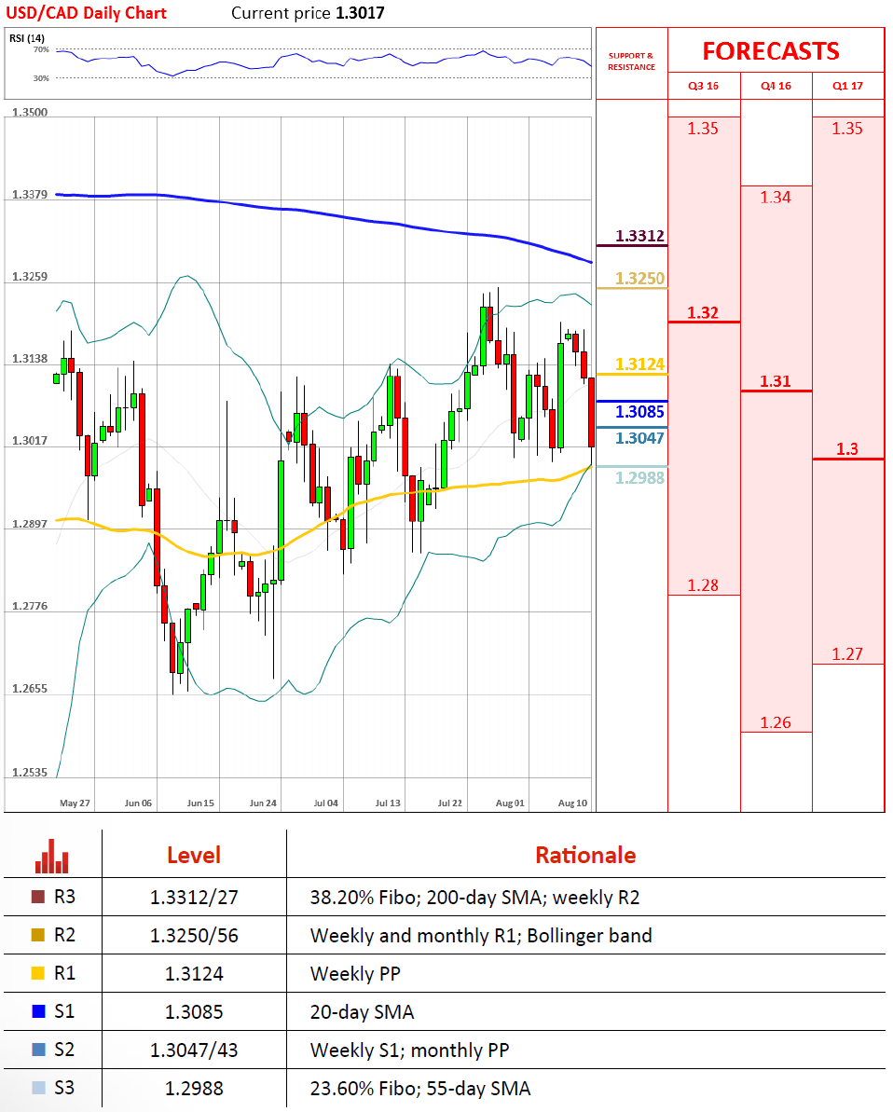893x1112 pixels.
Task: Click the Jul 13 date axis label
Action: 388,803
